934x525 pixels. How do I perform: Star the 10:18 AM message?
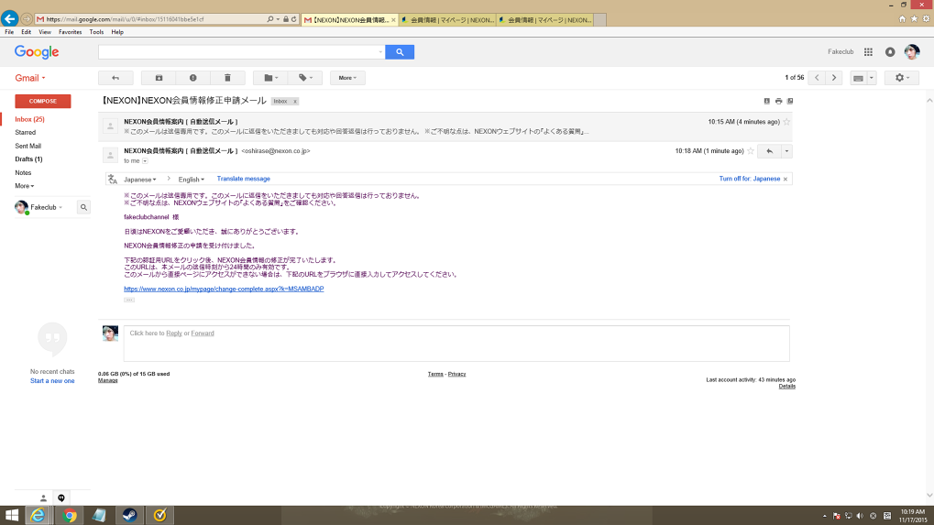click(751, 150)
